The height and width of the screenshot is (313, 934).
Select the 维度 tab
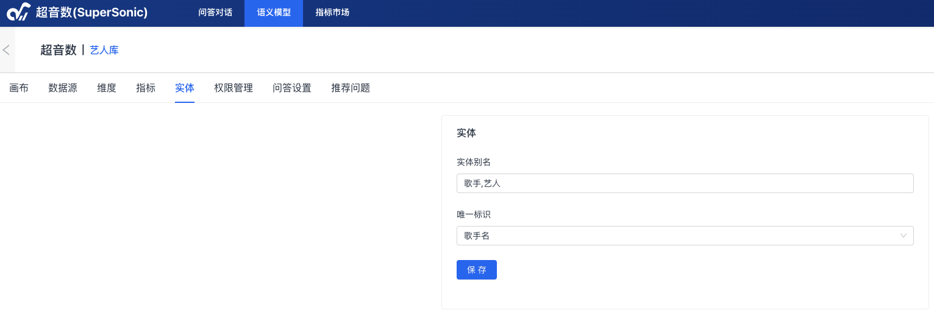(107, 88)
